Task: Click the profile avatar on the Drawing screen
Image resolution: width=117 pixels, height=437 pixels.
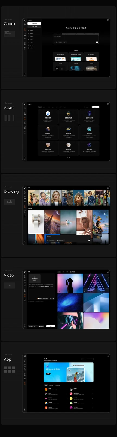Action: (x=108, y=188)
